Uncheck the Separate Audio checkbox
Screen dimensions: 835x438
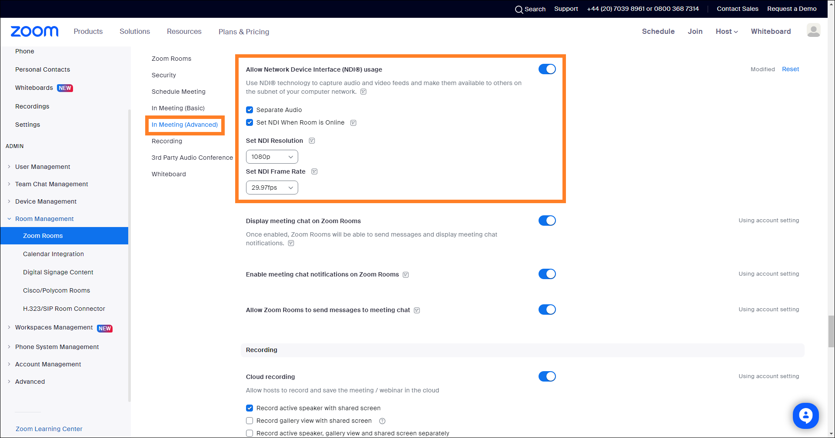[x=250, y=110]
